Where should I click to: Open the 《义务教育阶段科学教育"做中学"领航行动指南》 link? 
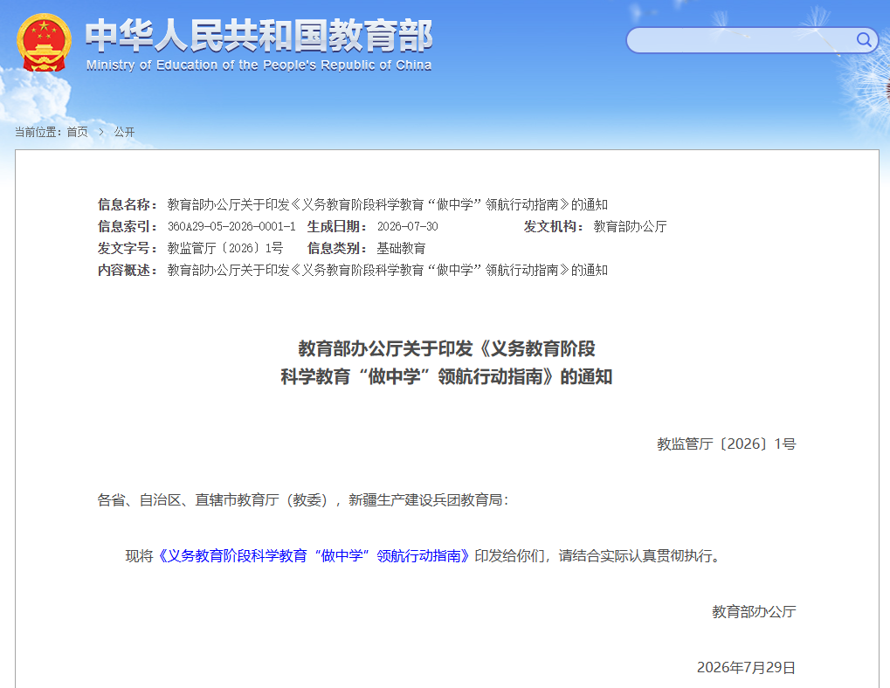pyautogui.click(x=314, y=556)
